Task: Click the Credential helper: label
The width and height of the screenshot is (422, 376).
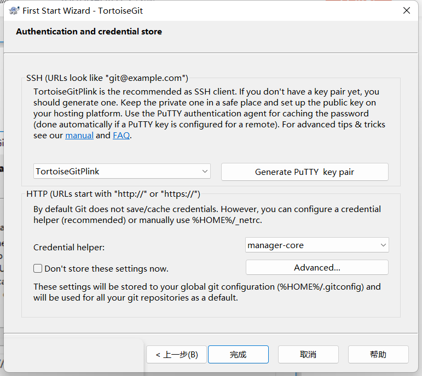Action: click(69, 247)
